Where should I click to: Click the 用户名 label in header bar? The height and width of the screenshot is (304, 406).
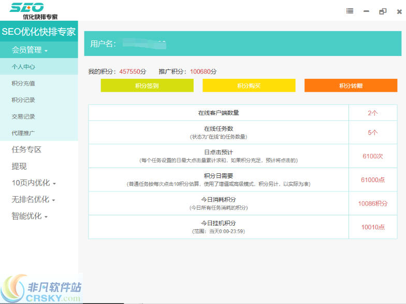point(103,44)
